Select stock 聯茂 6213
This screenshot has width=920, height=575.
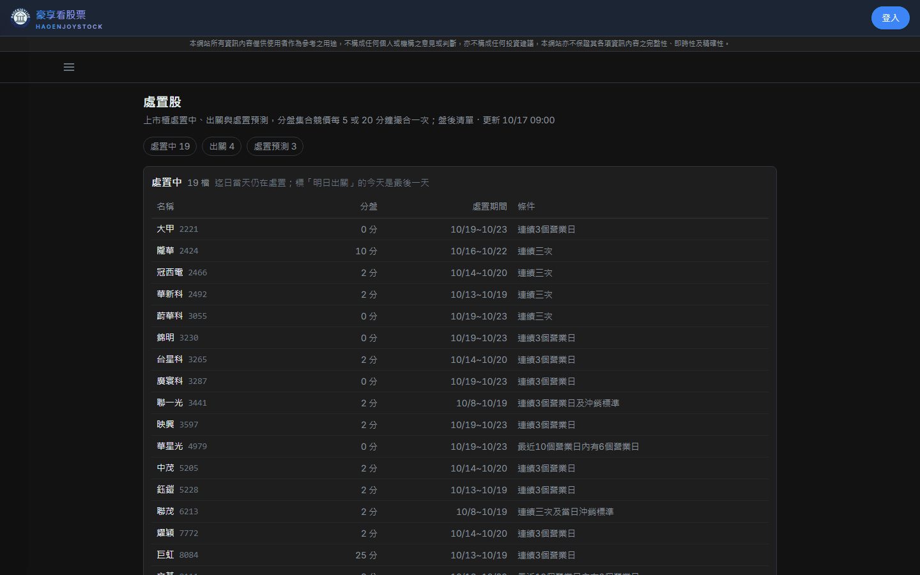click(178, 511)
